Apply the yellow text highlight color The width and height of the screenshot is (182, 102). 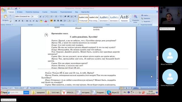coord(41,21)
